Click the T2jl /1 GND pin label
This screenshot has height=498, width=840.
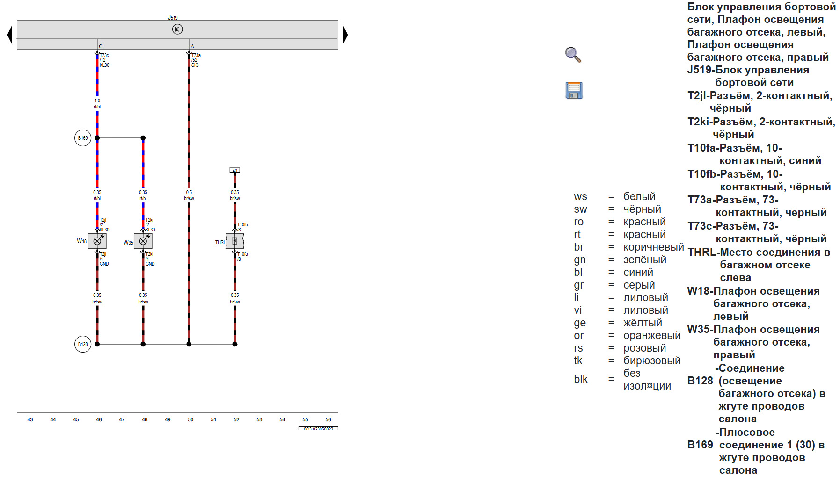tap(104, 259)
